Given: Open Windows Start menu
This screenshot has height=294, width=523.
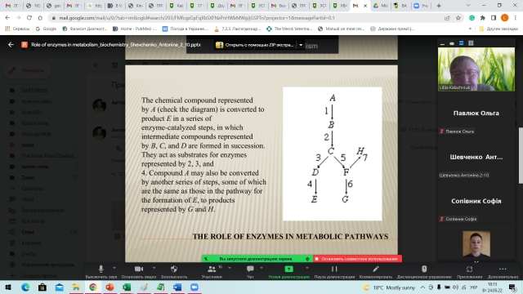Looking at the screenshot, I should point(8,287).
